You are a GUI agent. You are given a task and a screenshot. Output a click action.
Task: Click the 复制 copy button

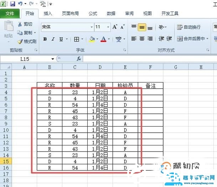25,33
